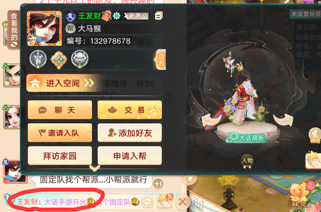Screen dimensions: 321x212
Task: Open the 社交 social icon with notification
Action: pos(300,195)
